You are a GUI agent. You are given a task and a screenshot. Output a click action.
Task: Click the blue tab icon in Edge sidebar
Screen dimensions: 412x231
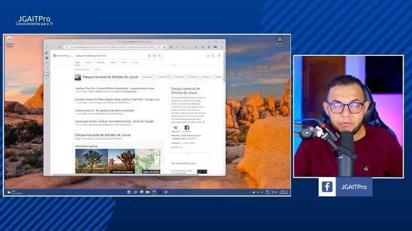coord(47,58)
